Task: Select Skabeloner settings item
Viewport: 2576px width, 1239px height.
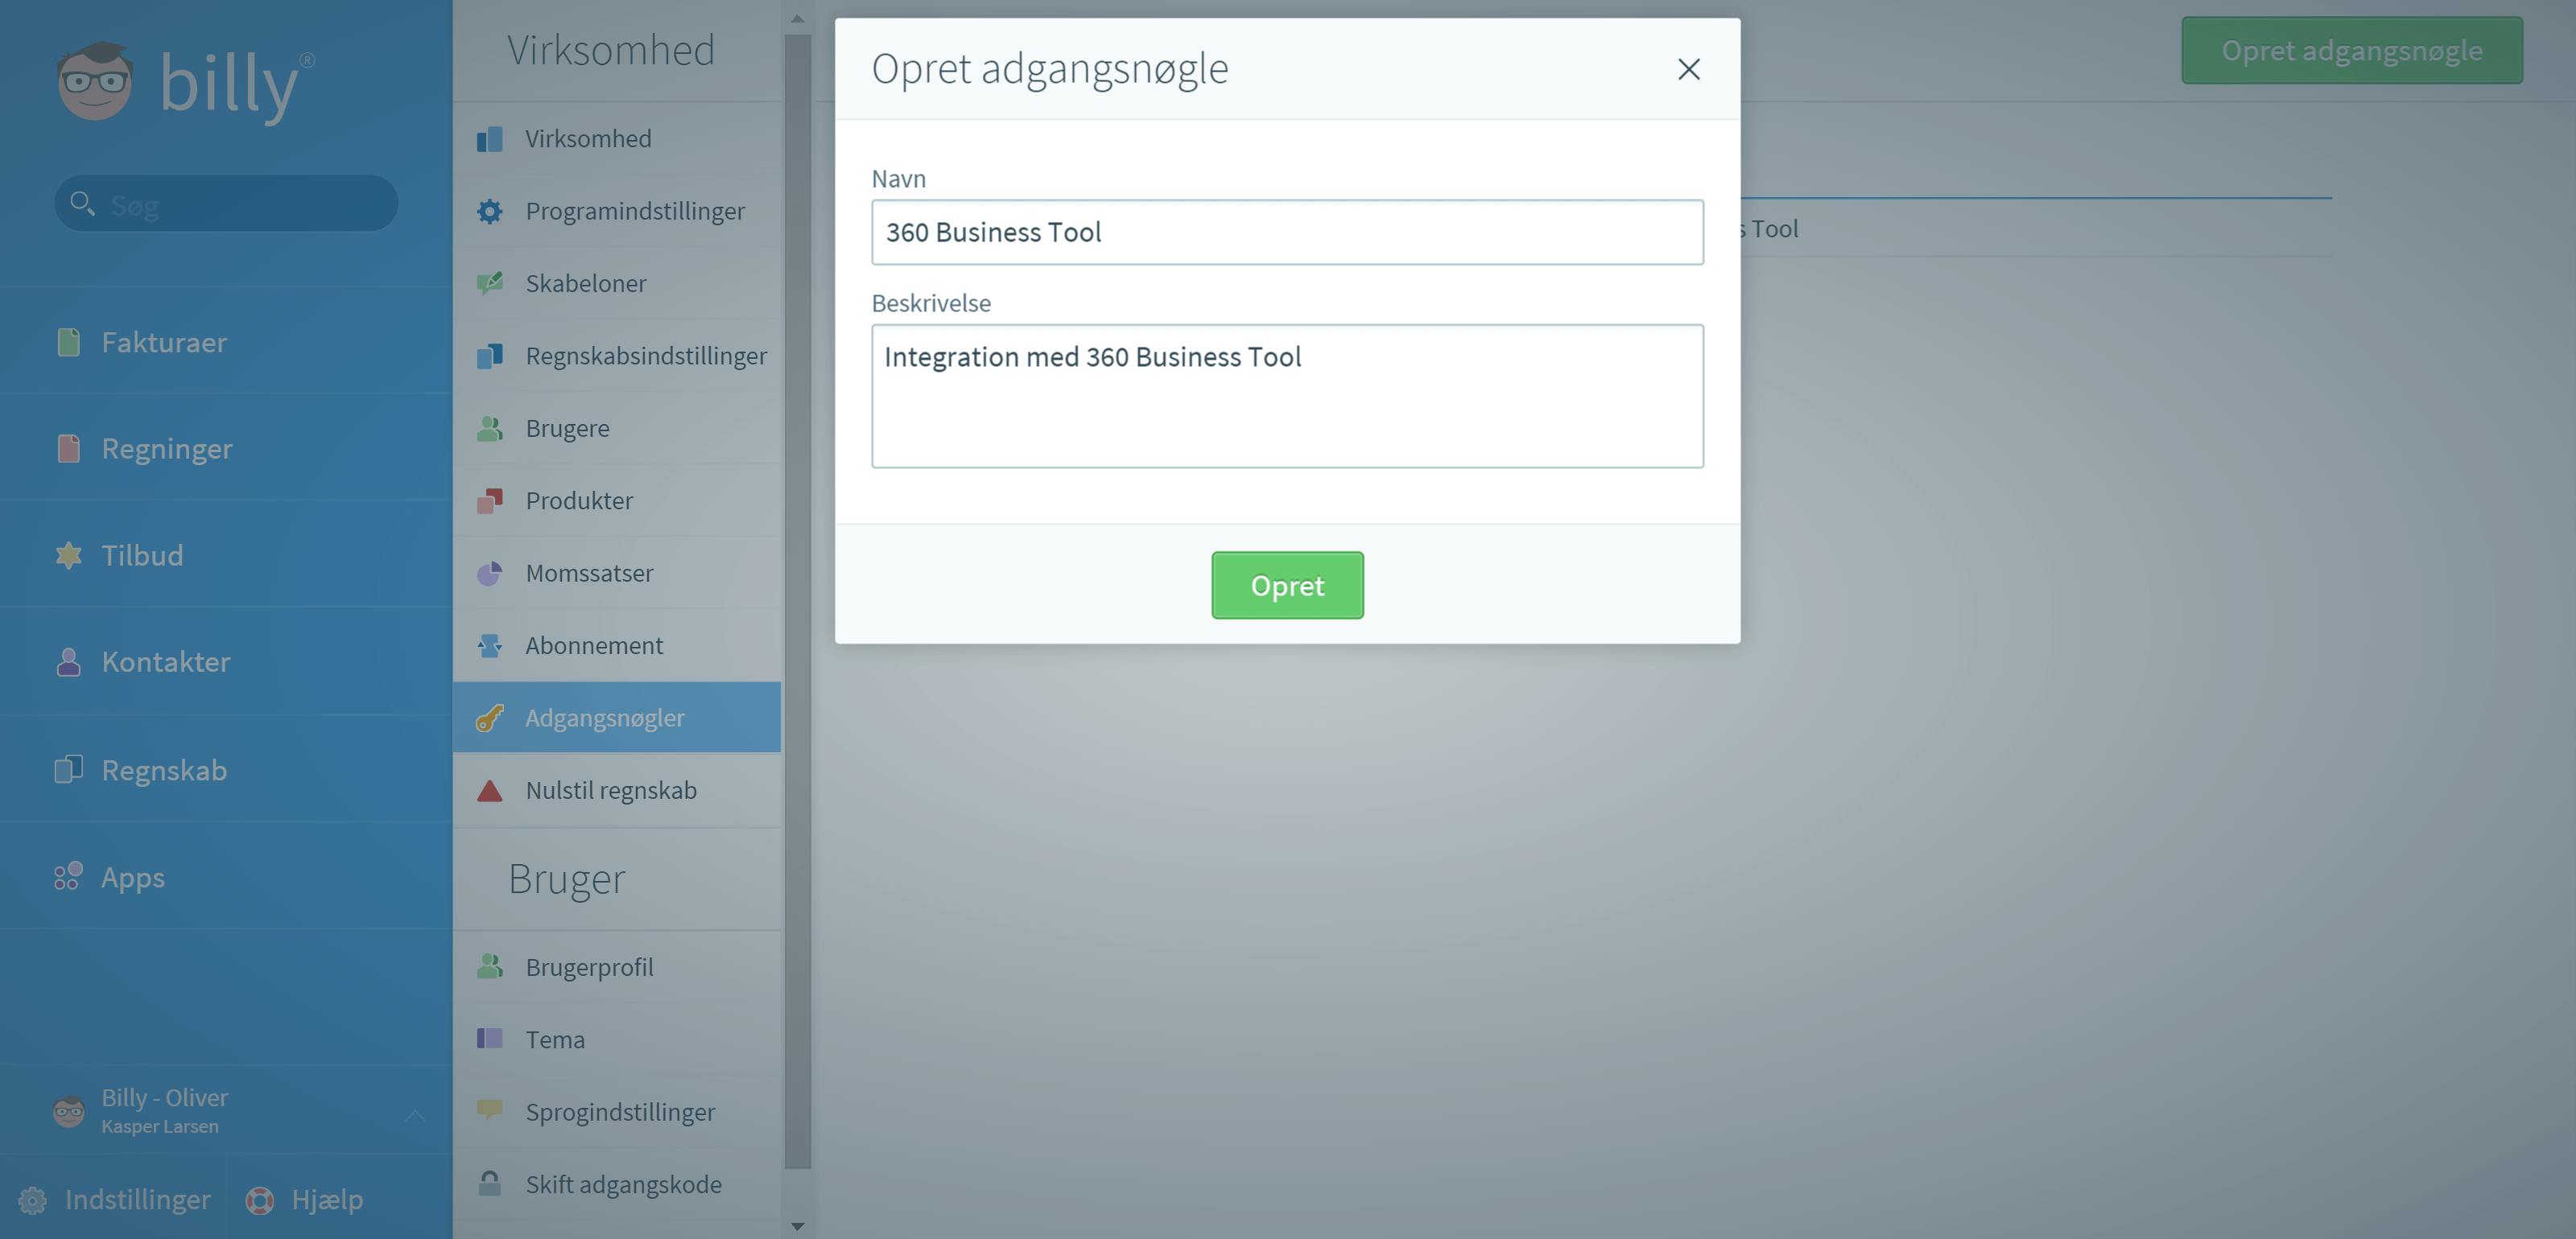Action: 617,284
